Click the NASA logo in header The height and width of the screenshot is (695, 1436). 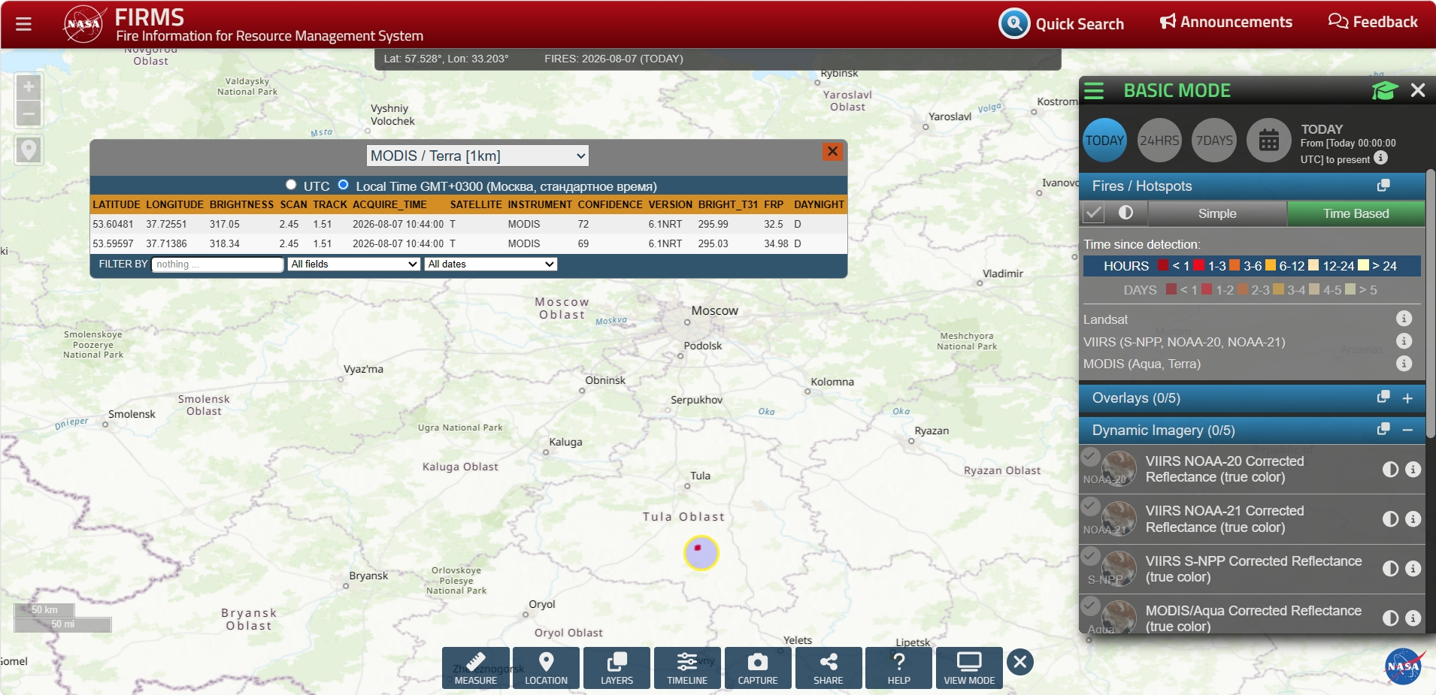83,24
